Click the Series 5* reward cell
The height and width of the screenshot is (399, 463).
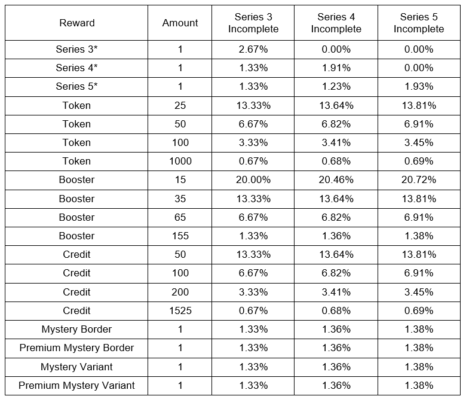click(x=76, y=87)
